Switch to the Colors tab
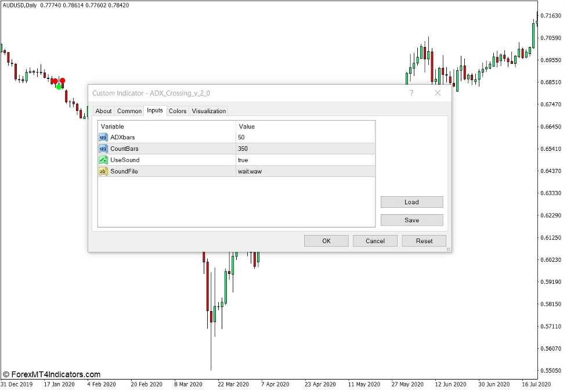The height and width of the screenshot is (390, 567). pos(178,111)
